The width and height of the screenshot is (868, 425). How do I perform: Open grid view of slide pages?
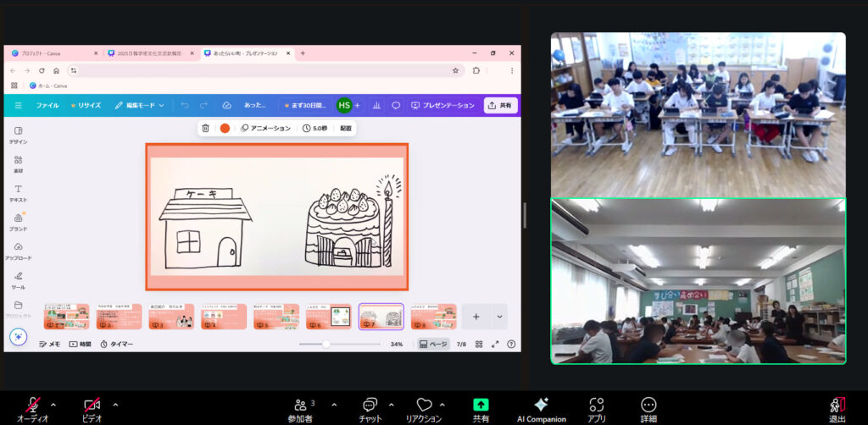(x=479, y=345)
